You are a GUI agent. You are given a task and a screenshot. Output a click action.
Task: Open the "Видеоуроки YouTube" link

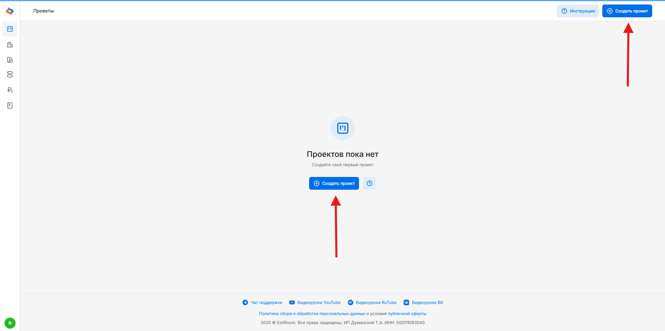(x=315, y=303)
